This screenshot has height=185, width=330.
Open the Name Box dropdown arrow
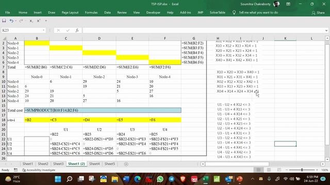(43, 30)
